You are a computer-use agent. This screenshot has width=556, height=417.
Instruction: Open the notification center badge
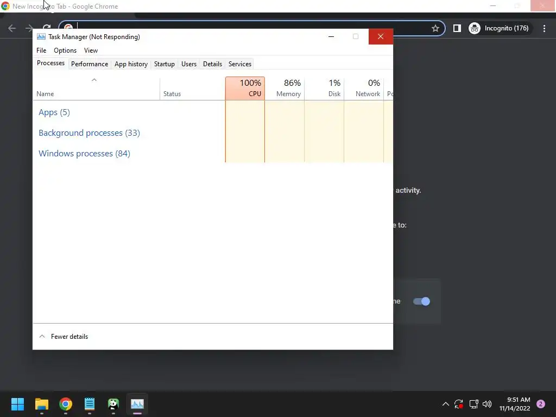tap(540, 404)
